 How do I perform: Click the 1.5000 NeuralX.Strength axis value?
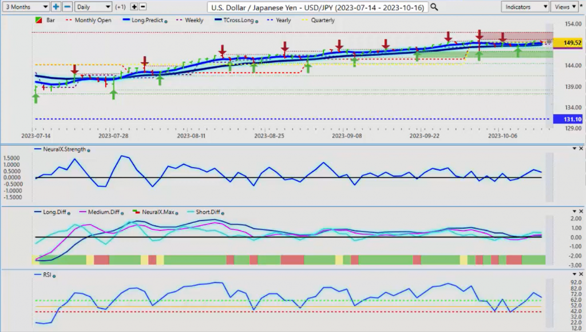pos(11,158)
